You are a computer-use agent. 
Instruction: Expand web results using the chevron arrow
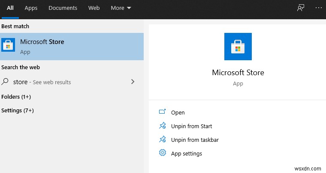coord(133,82)
